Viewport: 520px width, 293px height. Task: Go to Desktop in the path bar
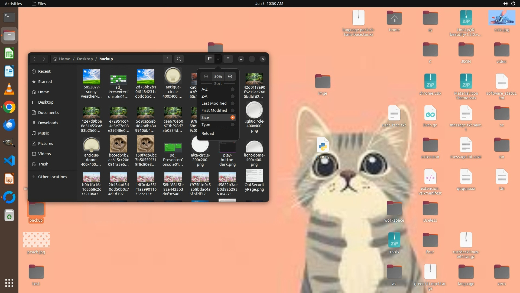(x=85, y=59)
